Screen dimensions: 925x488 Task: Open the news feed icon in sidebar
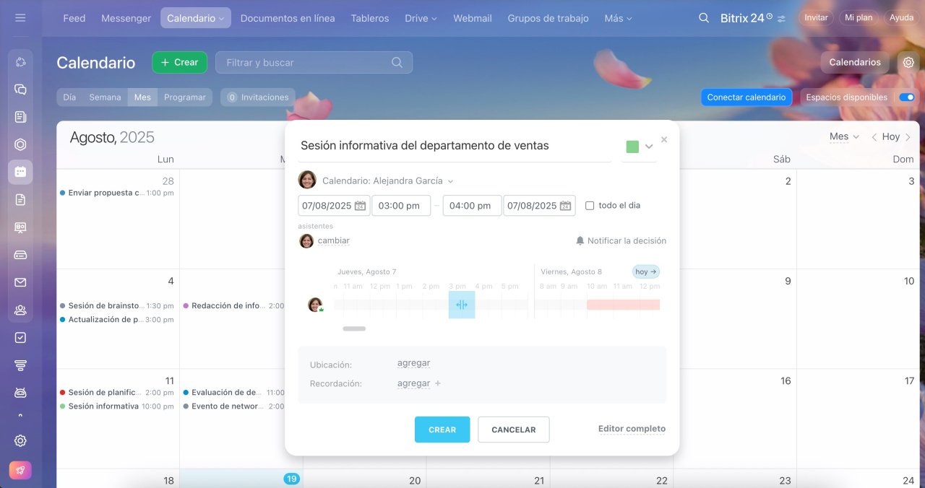click(20, 117)
